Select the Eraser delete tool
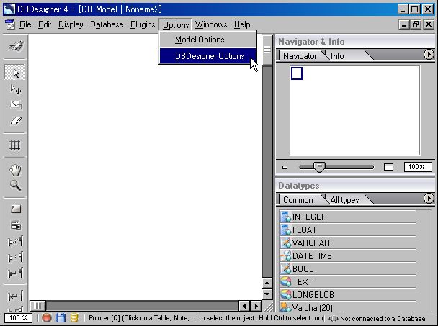438x326 pixels. pyautogui.click(x=15, y=121)
